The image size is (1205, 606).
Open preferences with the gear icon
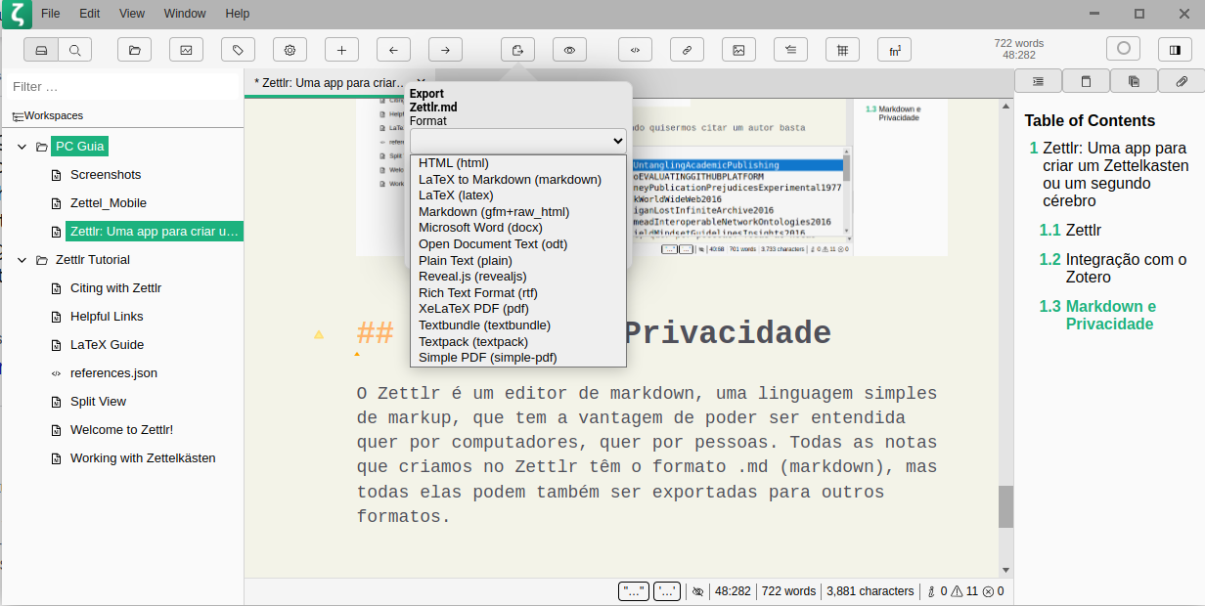[290, 49]
